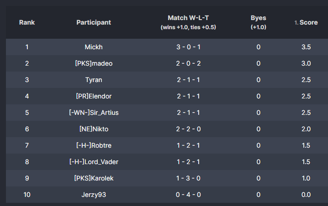Click Jerzy93's 0 - 4 - 0 record
This screenshot has width=328, height=206.
(188, 195)
